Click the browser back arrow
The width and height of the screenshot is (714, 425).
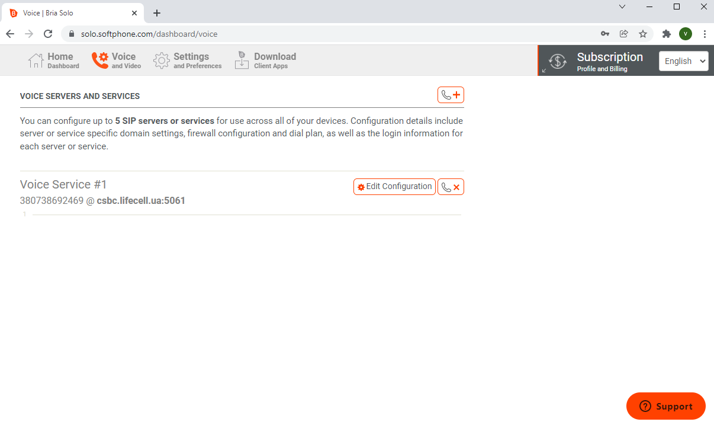pos(10,34)
